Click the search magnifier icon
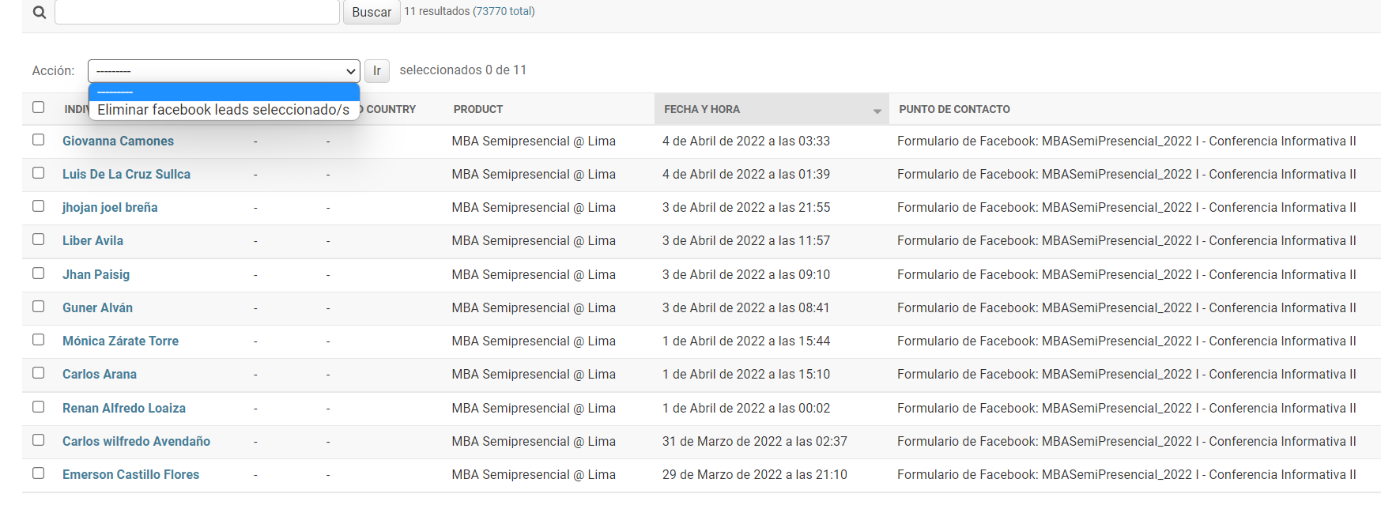The height and width of the screenshot is (509, 1381). pos(40,13)
